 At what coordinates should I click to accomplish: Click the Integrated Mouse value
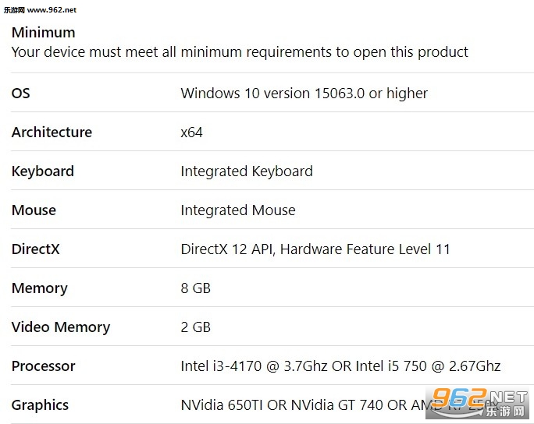pos(238,210)
